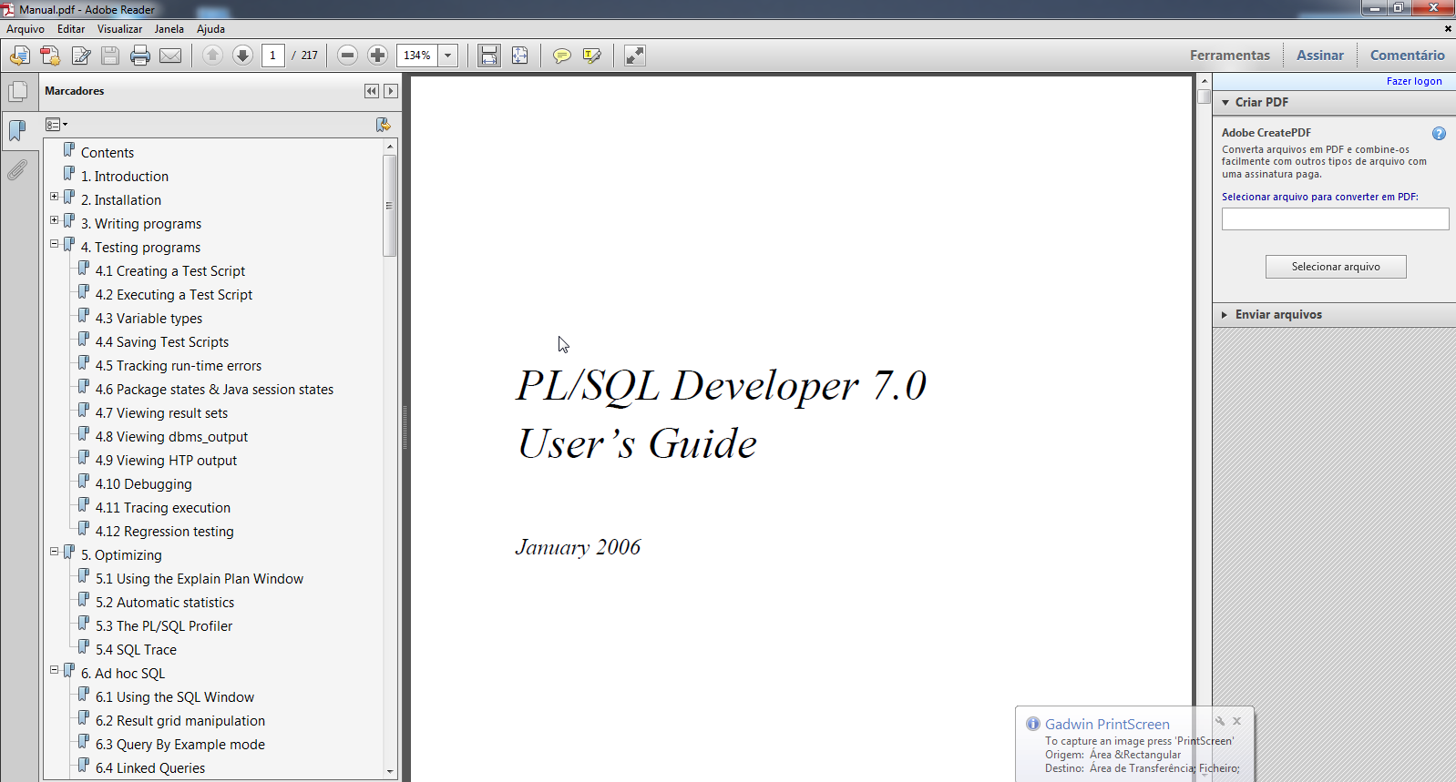The width and height of the screenshot is (1456, 782).
Task: Click the 'Selecionar arquivo' button
Action: [1335, 267]
